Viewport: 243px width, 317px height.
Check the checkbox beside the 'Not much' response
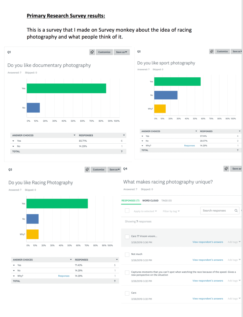click(127, 255)
